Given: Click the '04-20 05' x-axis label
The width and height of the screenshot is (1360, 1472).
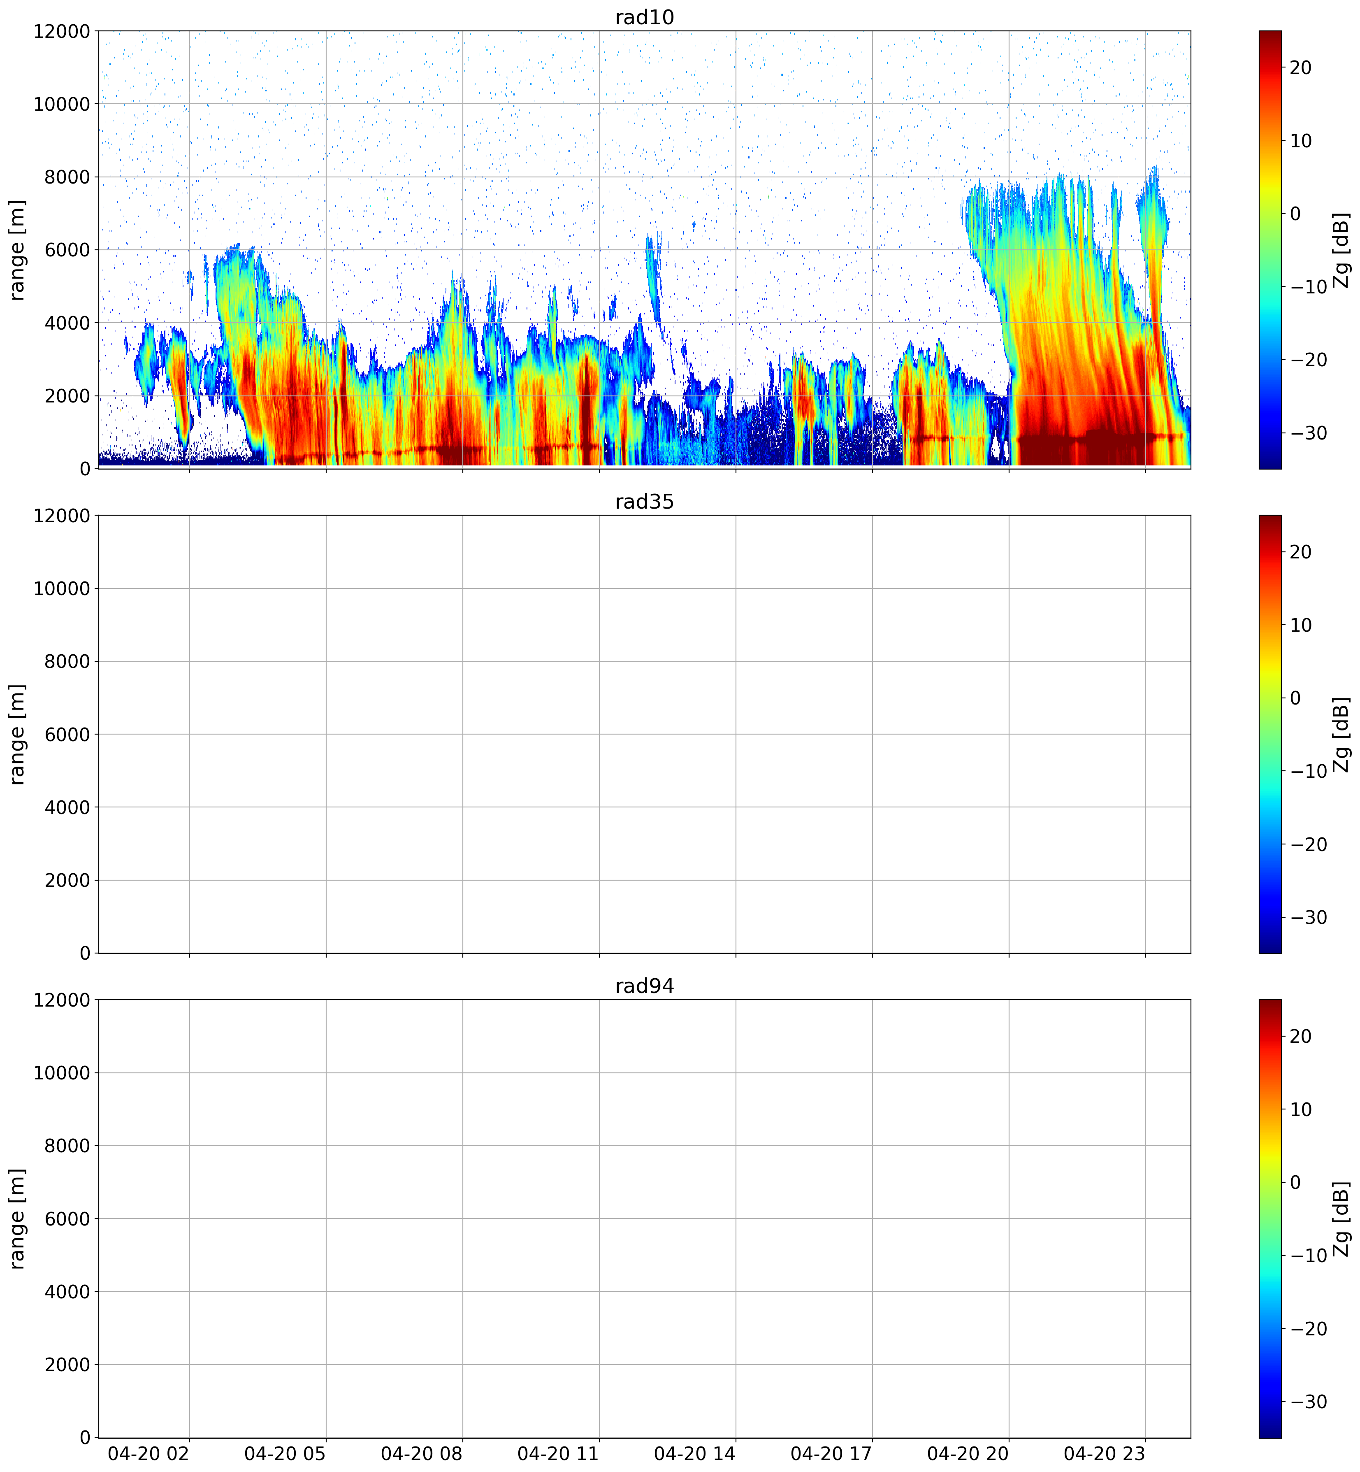Looking at the screenshot, I should 285,1453.
